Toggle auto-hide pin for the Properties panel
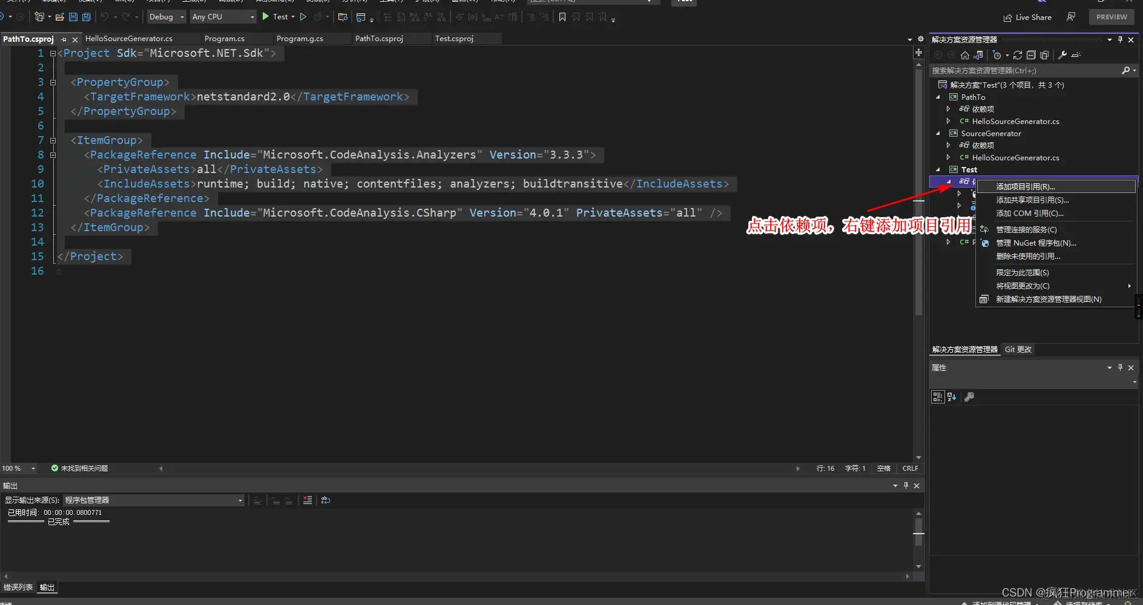This screenshot has width=1143, height=605. click(x=1120, y=367)
